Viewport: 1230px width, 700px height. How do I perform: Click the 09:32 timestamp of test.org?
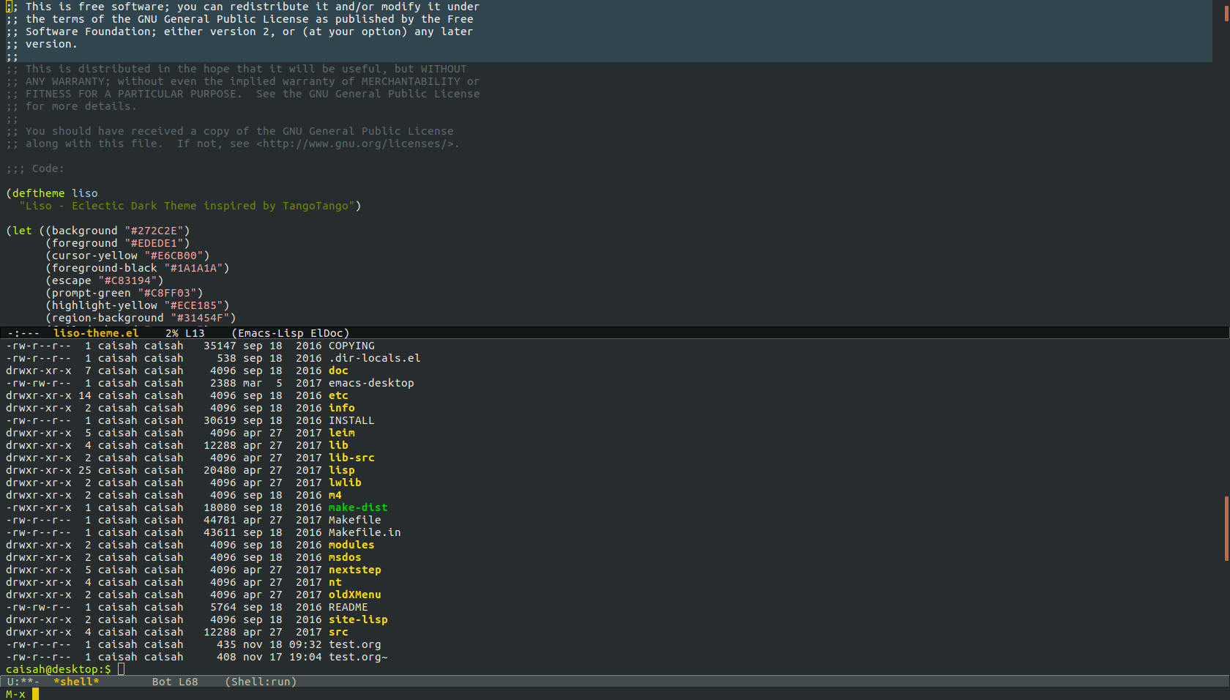click(305, 644)
